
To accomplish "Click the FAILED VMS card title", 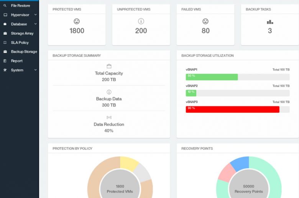I will 191,9.
